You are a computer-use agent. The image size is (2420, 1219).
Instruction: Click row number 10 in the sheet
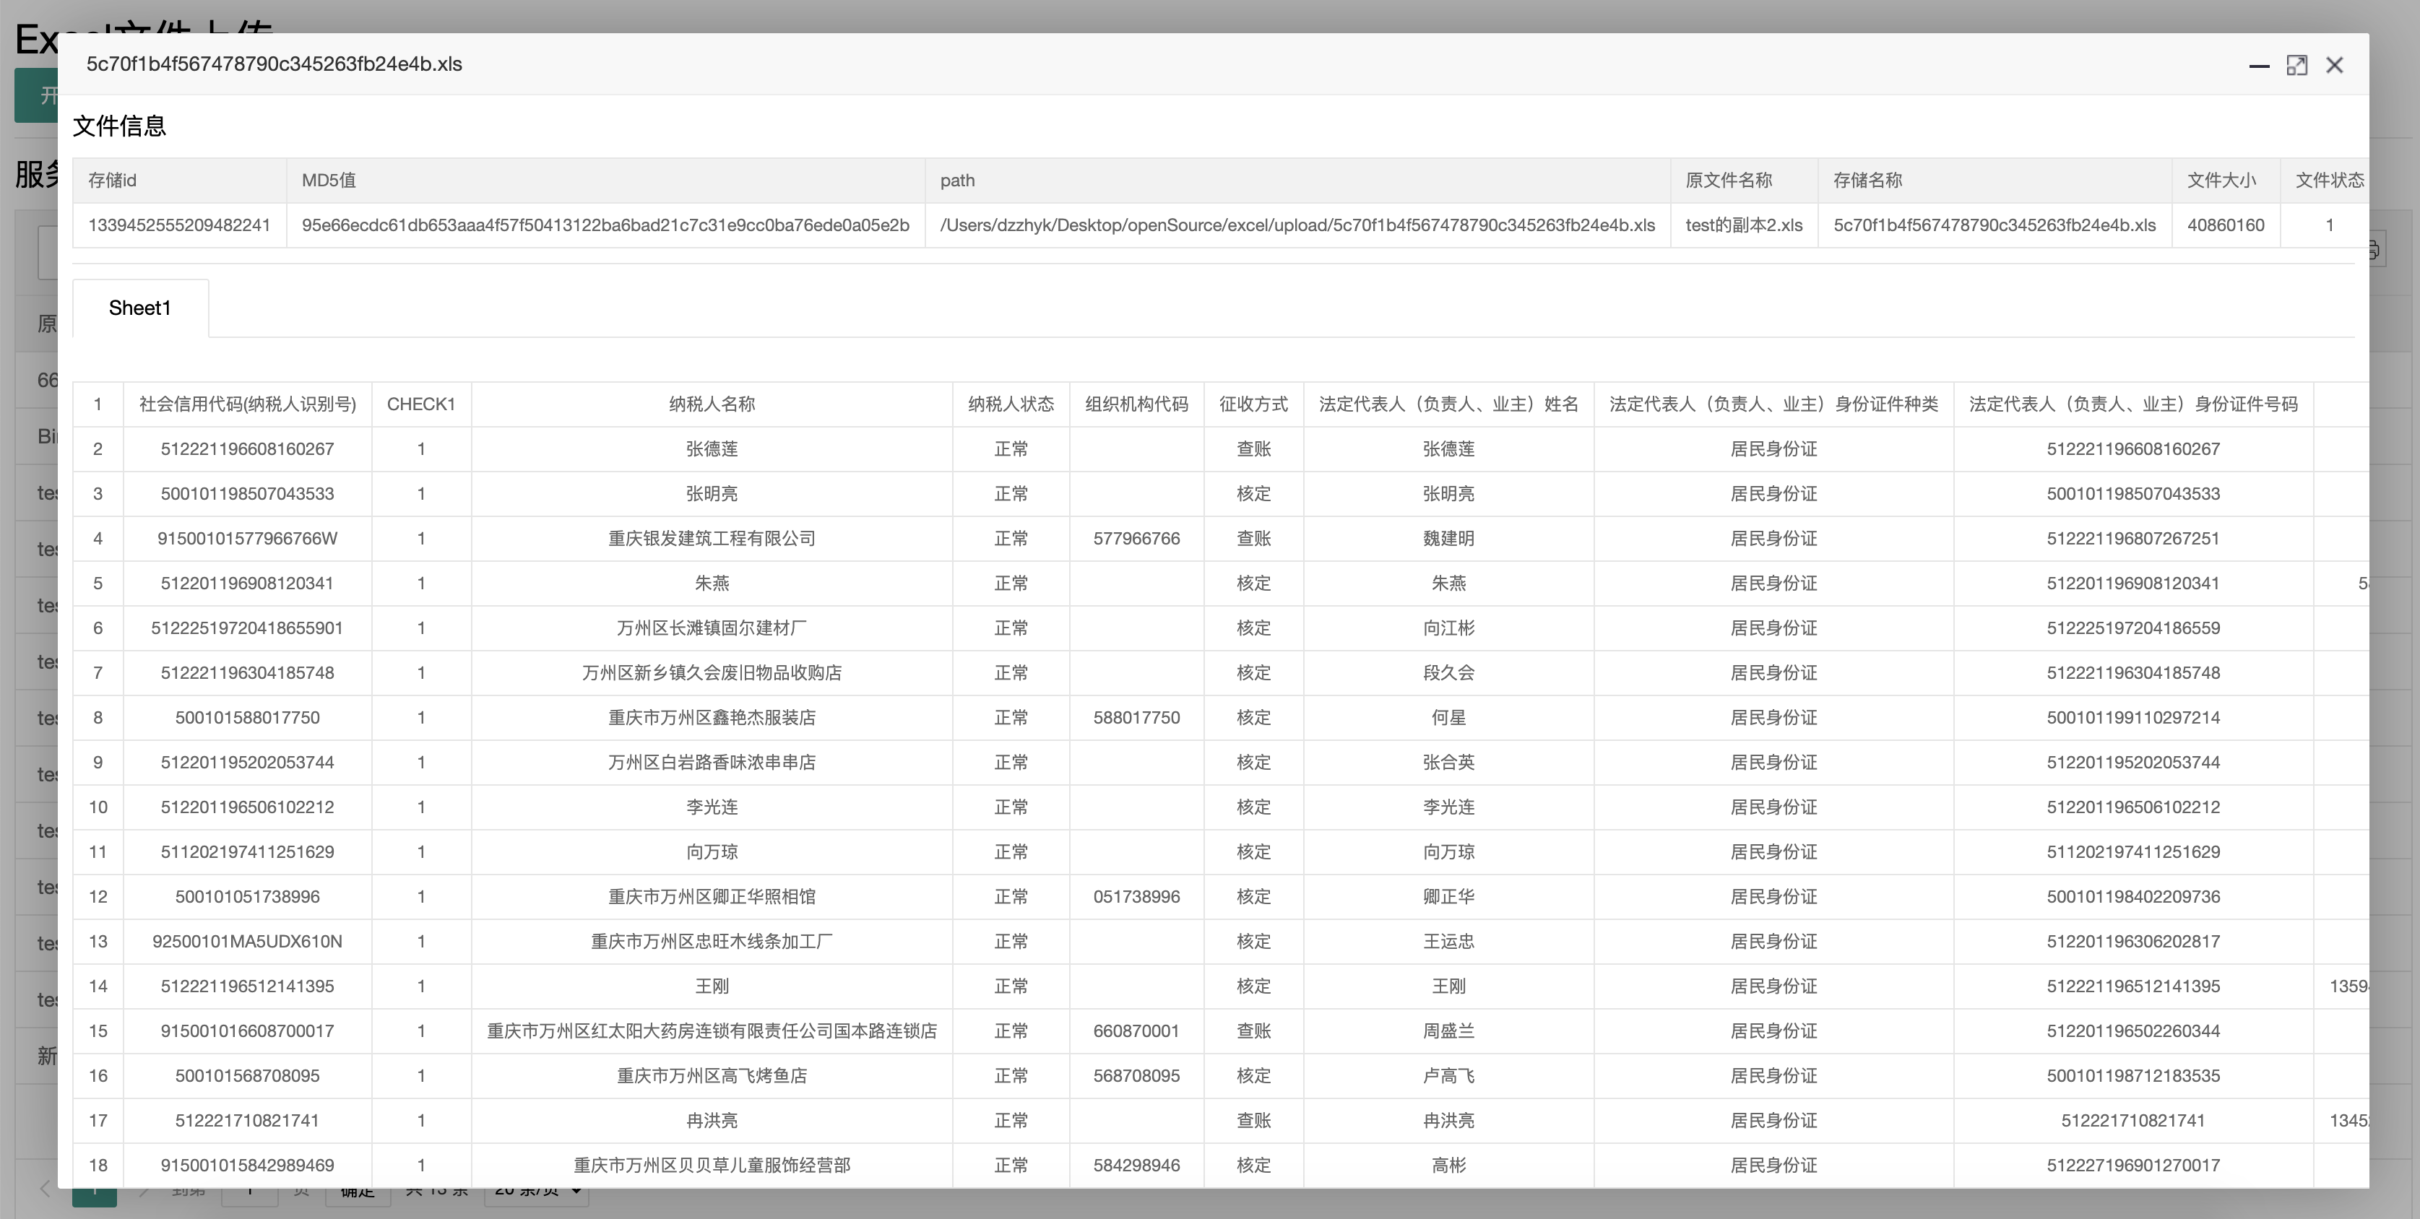click(x=98, y=807)
